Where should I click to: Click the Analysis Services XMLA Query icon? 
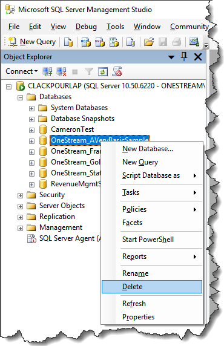tap(114, 42)
